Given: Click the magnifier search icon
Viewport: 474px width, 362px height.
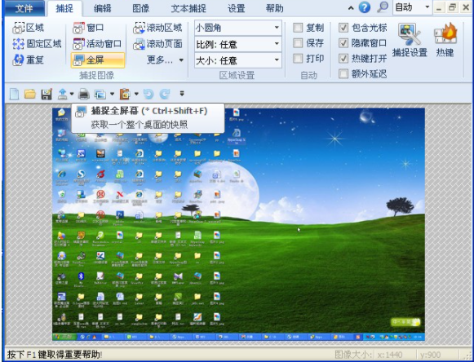Looking at the screenshot, I should pyautogui.click(x=383, y=7).
